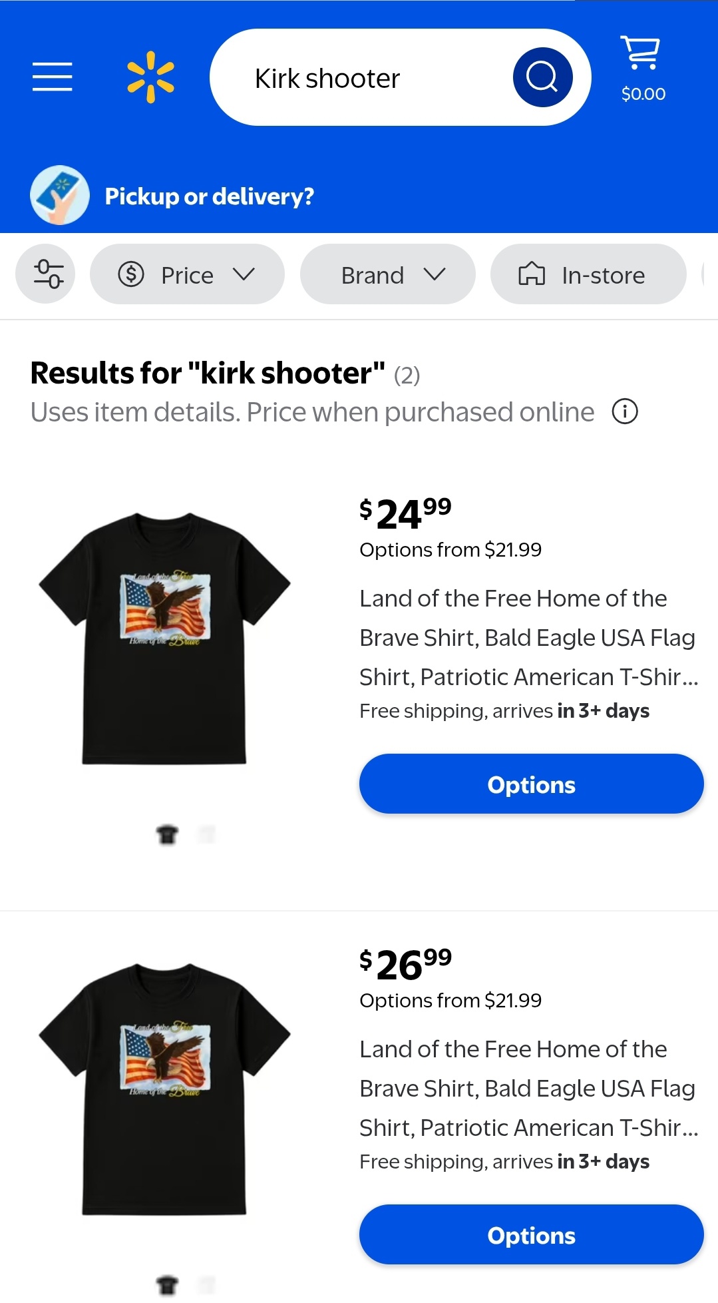Open the hamburger navigation menu
The width and height of the screenshot is (718, 1303).
click(52, 77)
